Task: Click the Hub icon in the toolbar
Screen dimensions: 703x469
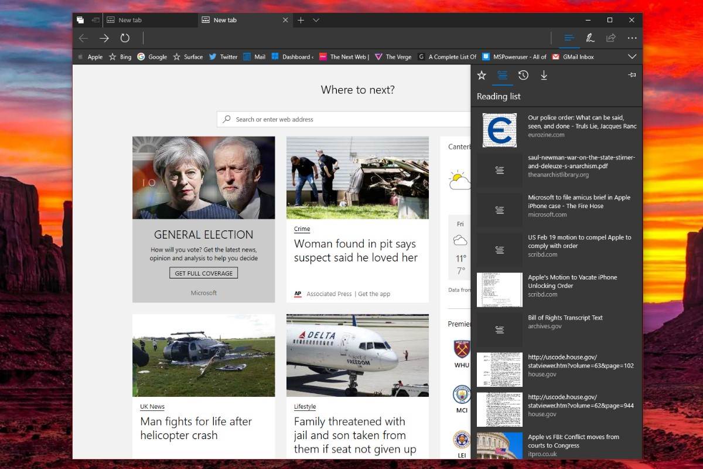Action: 568,38
